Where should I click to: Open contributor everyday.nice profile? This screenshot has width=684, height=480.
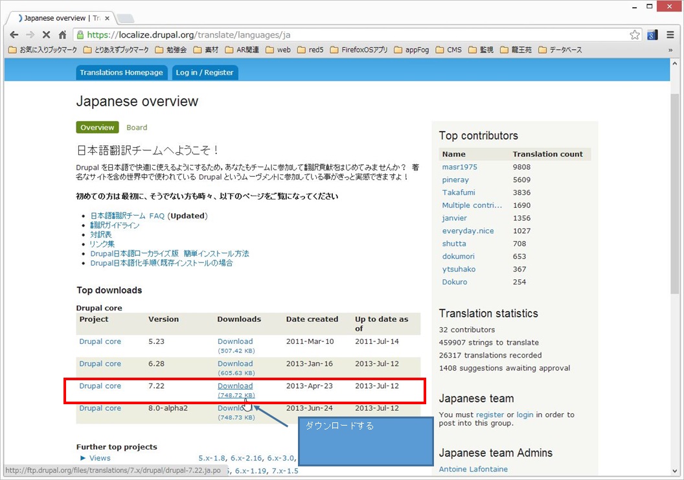[x=468, y=231]
